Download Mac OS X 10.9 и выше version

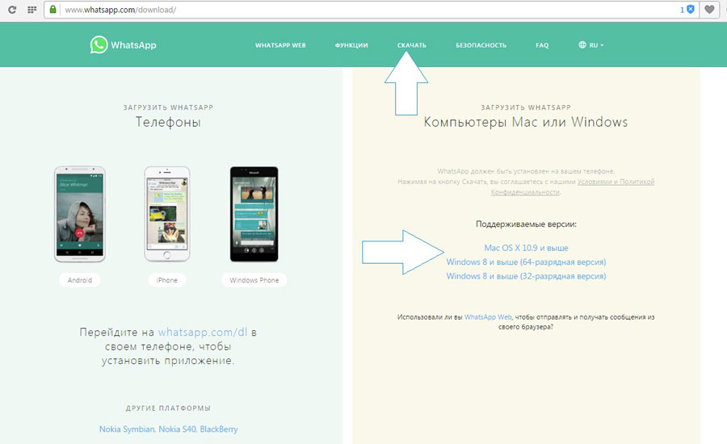point(526,248)
